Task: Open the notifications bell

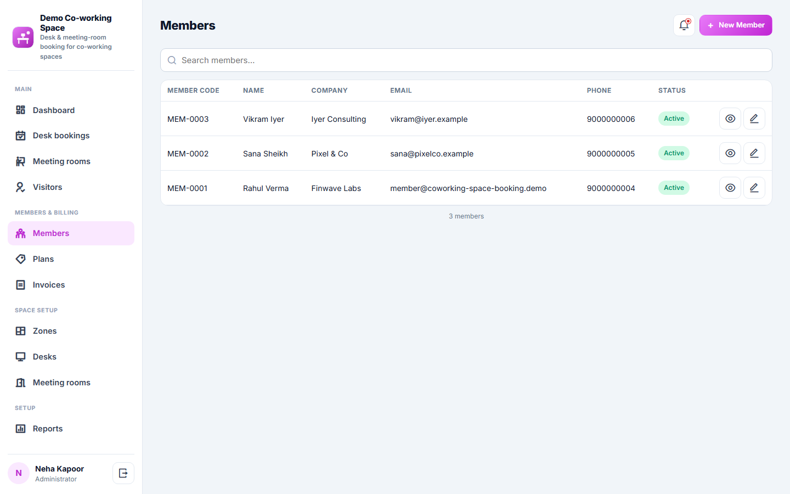Action: pyautogui.click(x=684, y=25)
